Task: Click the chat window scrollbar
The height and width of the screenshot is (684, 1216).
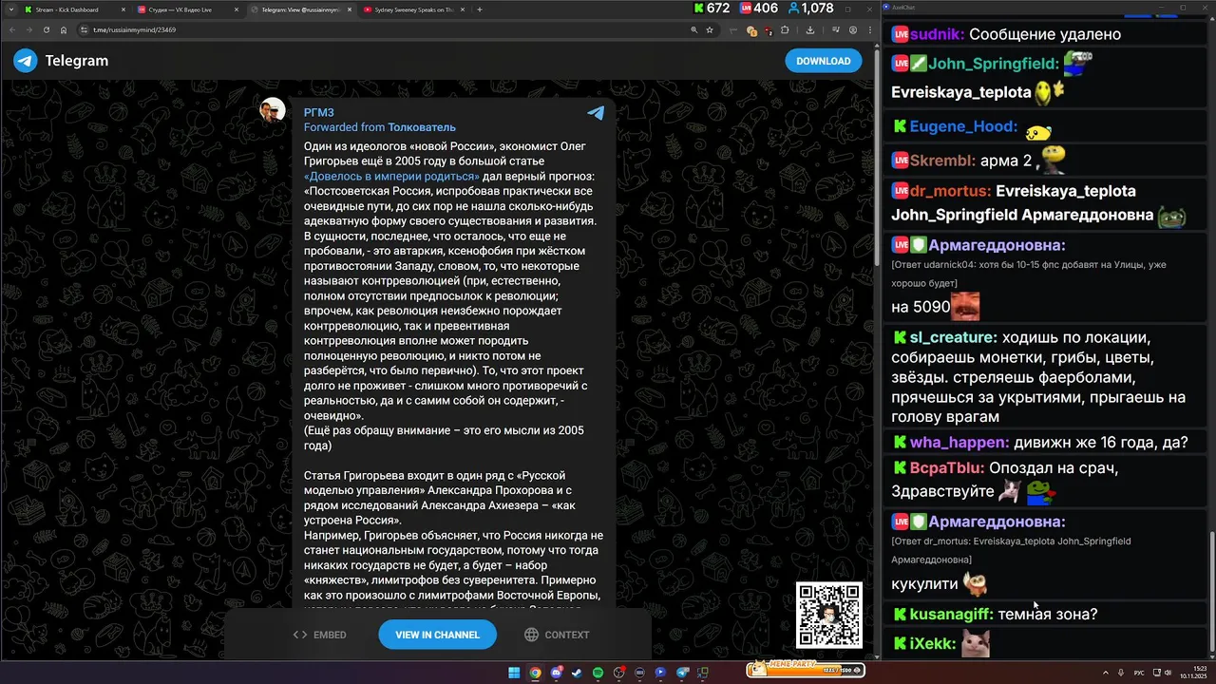Action: [1210, 594]
